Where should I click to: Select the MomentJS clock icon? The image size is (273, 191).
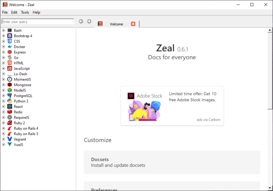(10, 79)
